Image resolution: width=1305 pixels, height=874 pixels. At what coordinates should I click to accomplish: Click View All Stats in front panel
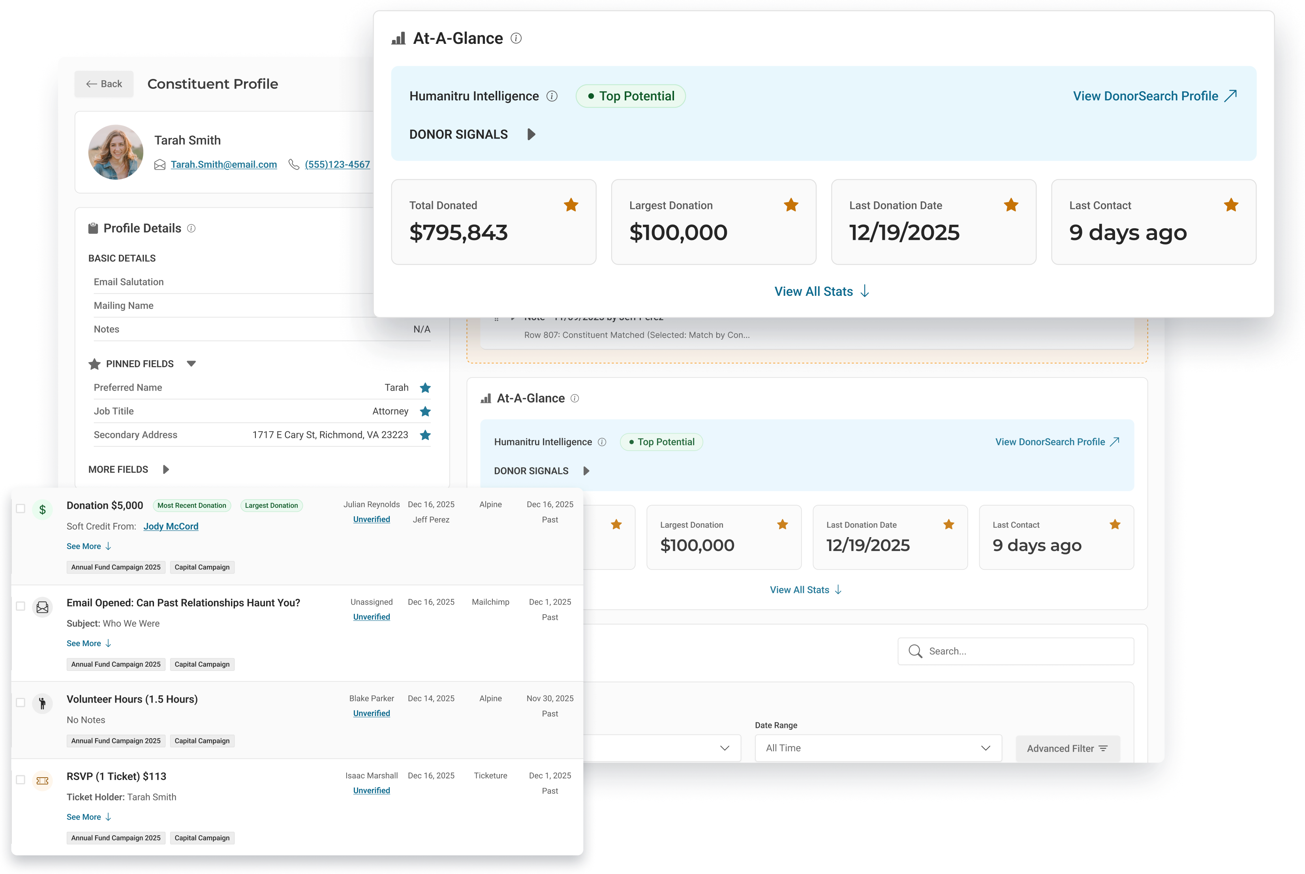click(822, 291)
